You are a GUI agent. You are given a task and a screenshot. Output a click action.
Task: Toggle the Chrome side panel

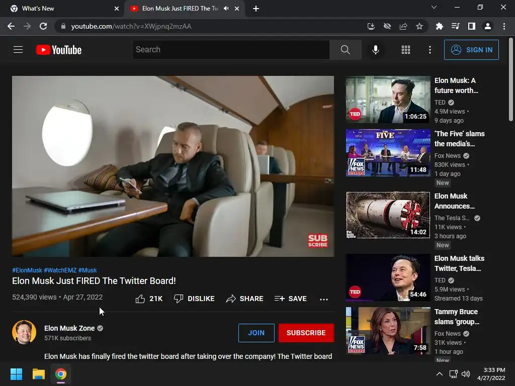pyautogui.click(x=472, y=26)
